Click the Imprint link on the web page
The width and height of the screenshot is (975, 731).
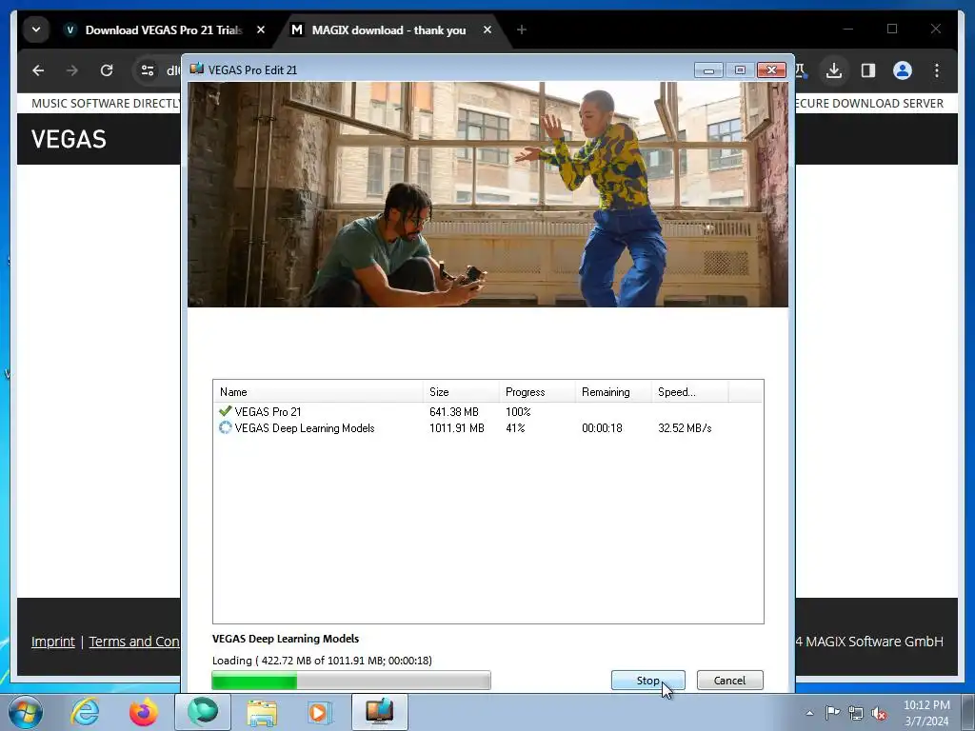click(53, 642)
